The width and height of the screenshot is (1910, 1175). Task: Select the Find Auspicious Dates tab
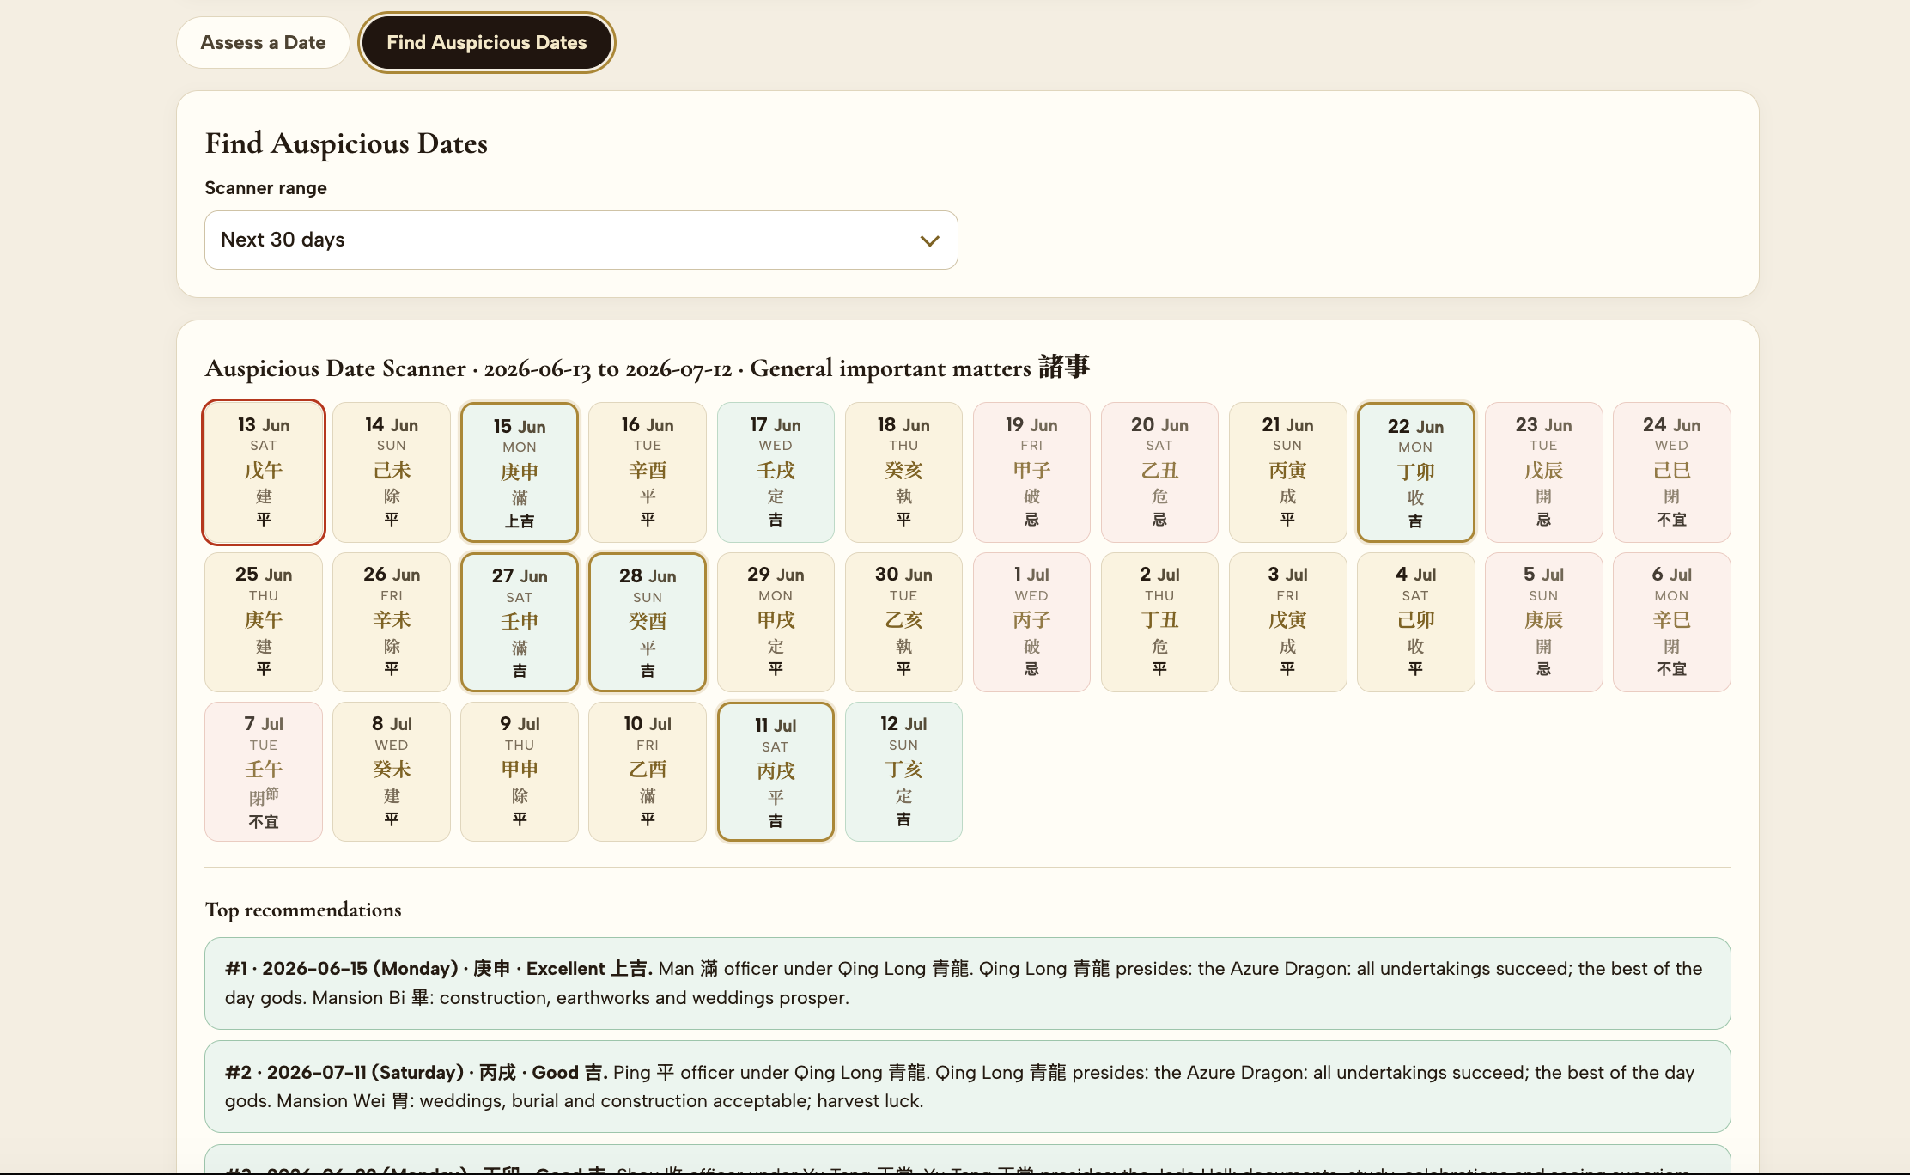[487, 43]
